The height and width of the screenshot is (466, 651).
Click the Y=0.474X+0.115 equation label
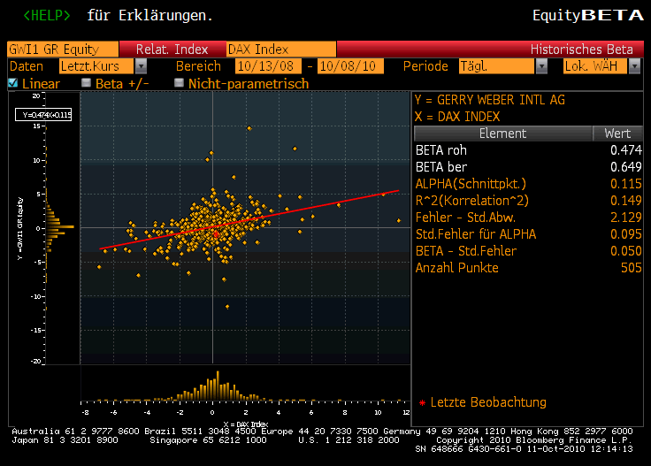pos(43,114)
